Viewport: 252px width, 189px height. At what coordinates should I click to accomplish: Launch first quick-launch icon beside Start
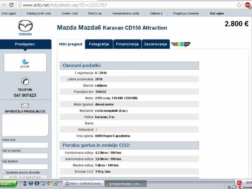click(x=25, y=184)
